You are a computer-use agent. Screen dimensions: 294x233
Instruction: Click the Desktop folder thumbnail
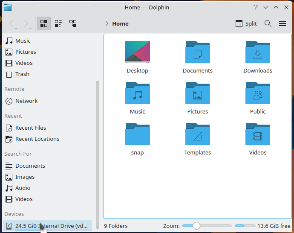pos(137,52)
